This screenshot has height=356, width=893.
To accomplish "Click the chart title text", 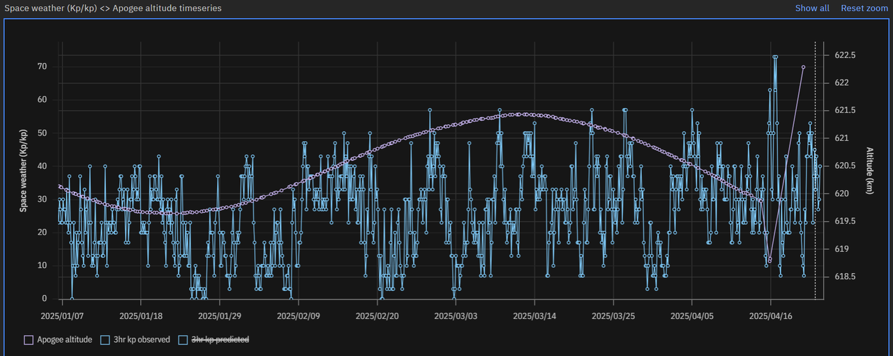I will tap(113, 8).
